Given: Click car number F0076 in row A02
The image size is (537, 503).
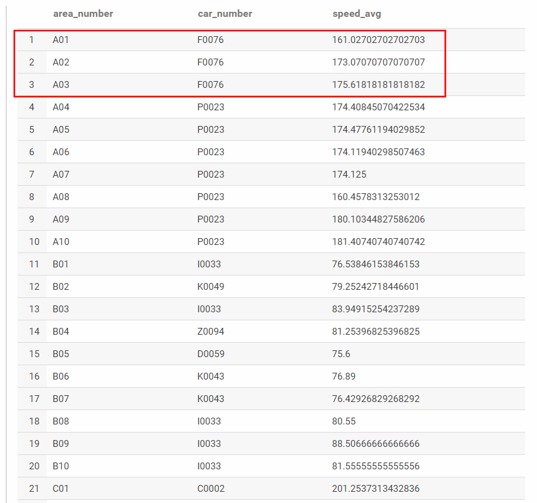Looking at the screenshot, I should 210,62.
